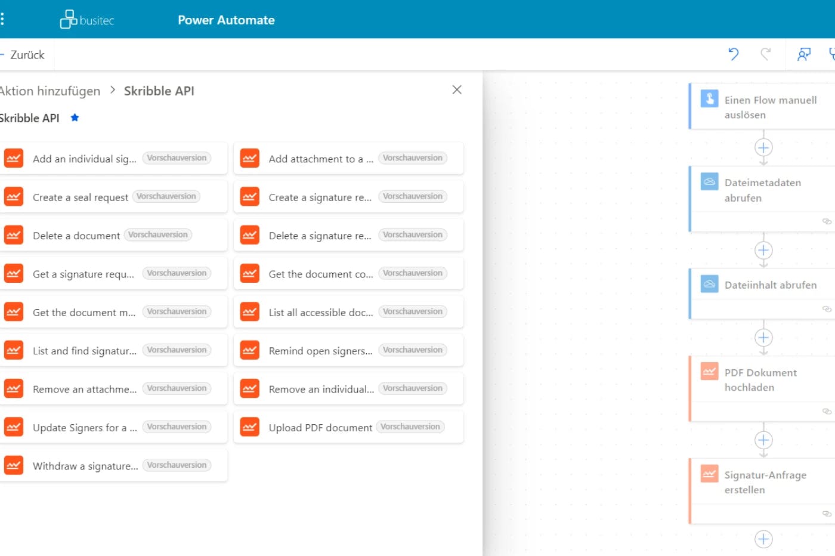This screenshot has height=556, width=835.
Task: Close the Skribble API action panel
Action: pyautogui.click(x=457, y=89)
